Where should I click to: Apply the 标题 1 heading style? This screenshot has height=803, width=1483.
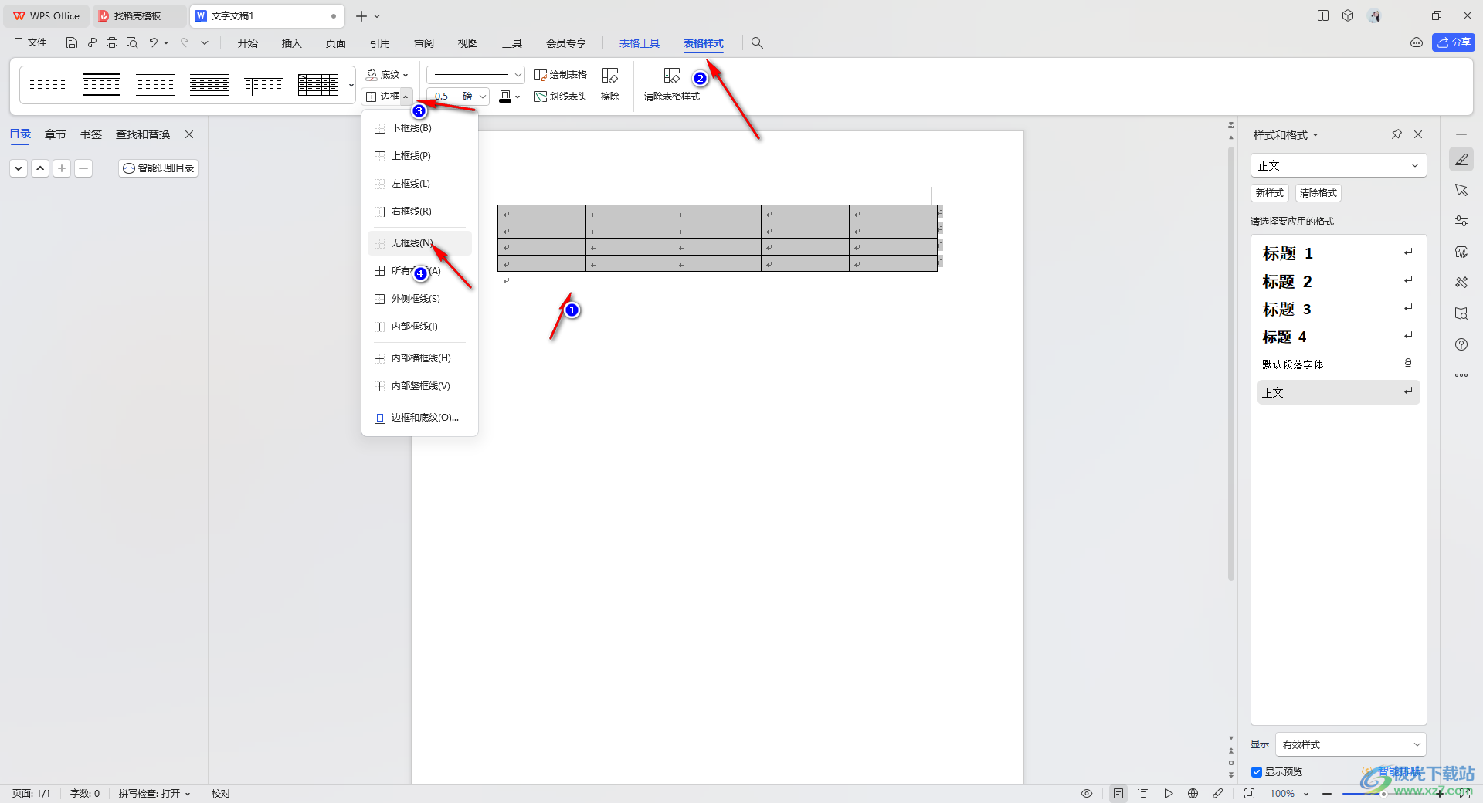[1338, 253]
